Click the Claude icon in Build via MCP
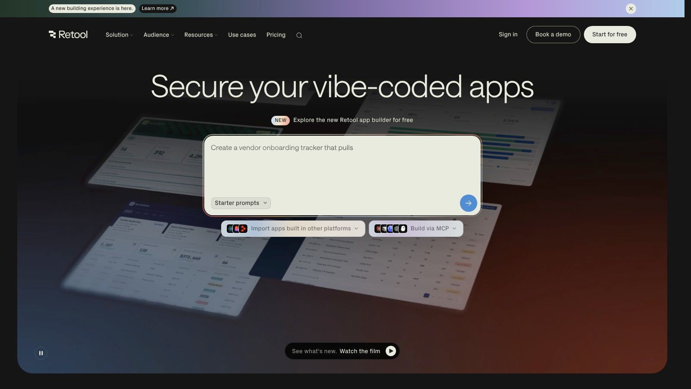The width and height of the screenshot is (691, 389). coord(378,229)
